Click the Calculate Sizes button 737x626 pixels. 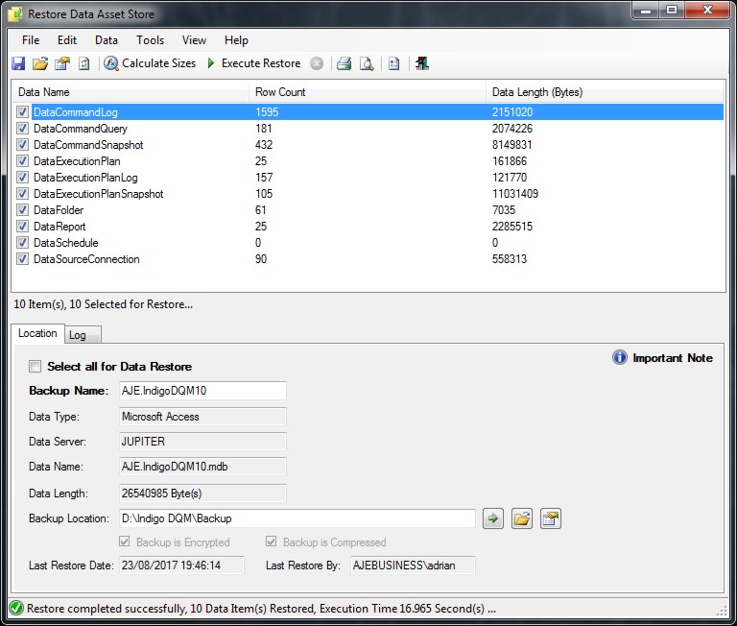pos(150,63)
